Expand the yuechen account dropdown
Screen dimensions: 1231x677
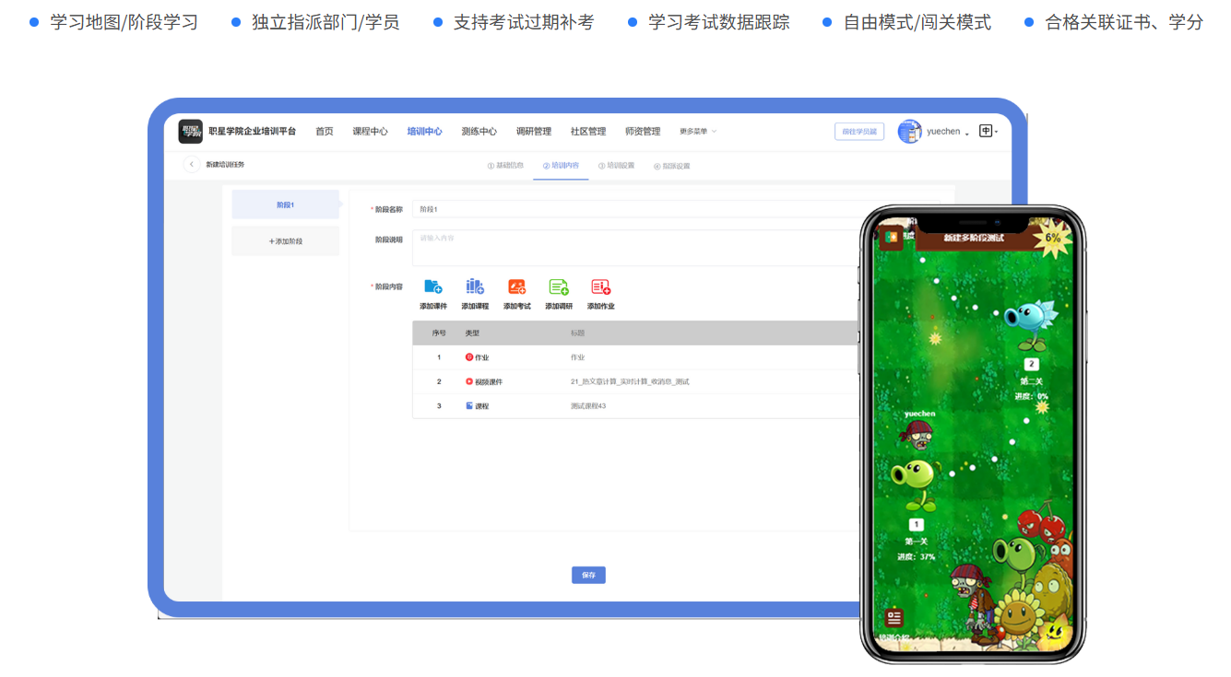[x=948, y=132]
